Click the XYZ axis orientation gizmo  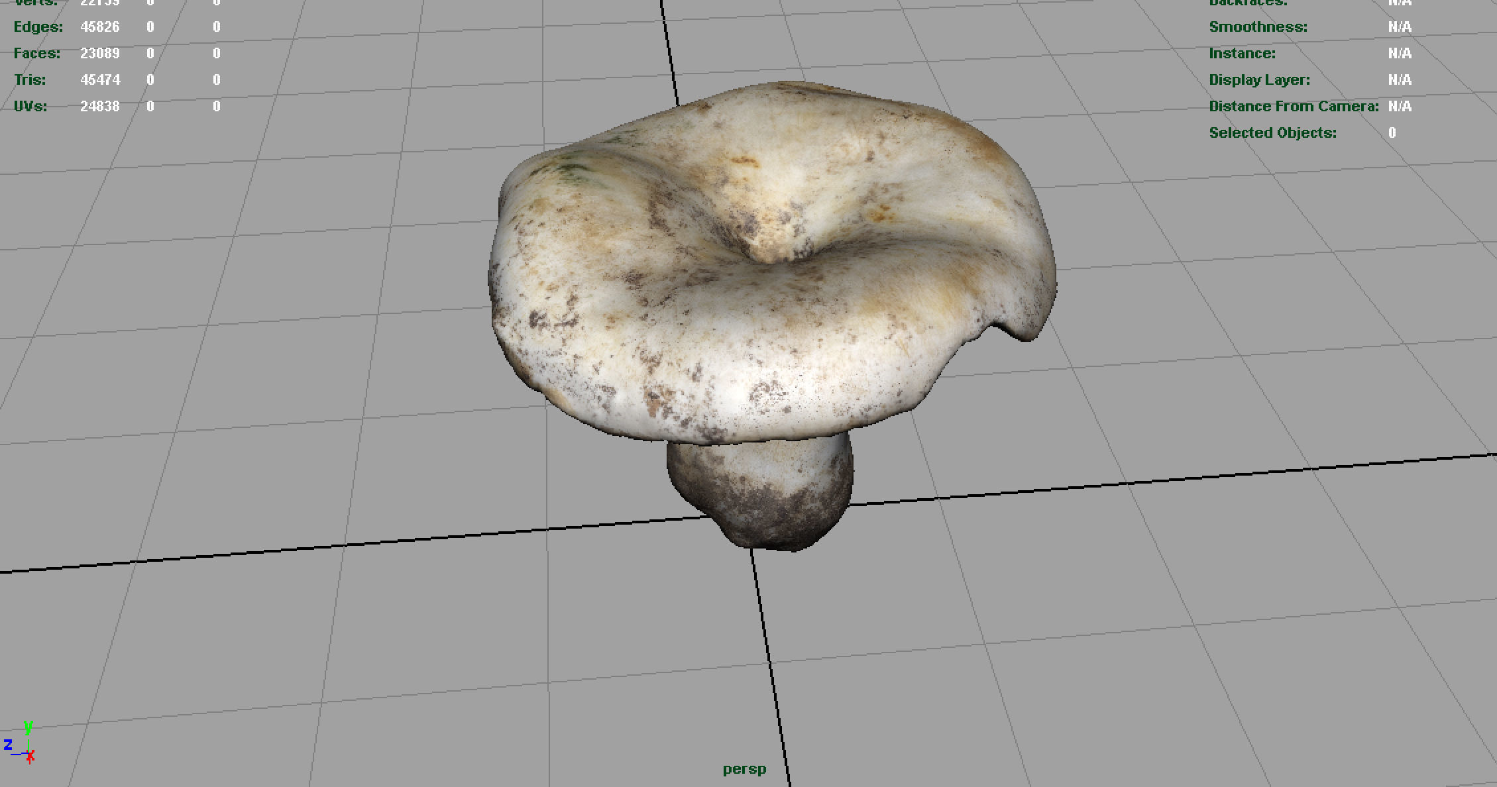tap(19, 743)
